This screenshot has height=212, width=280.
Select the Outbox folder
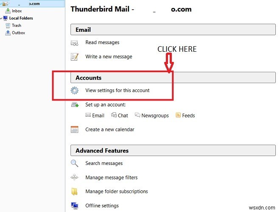pyautogui.click(x=18, y=33)
